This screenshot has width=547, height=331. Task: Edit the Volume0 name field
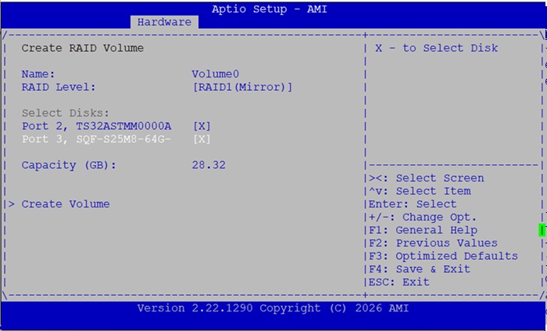215,74
